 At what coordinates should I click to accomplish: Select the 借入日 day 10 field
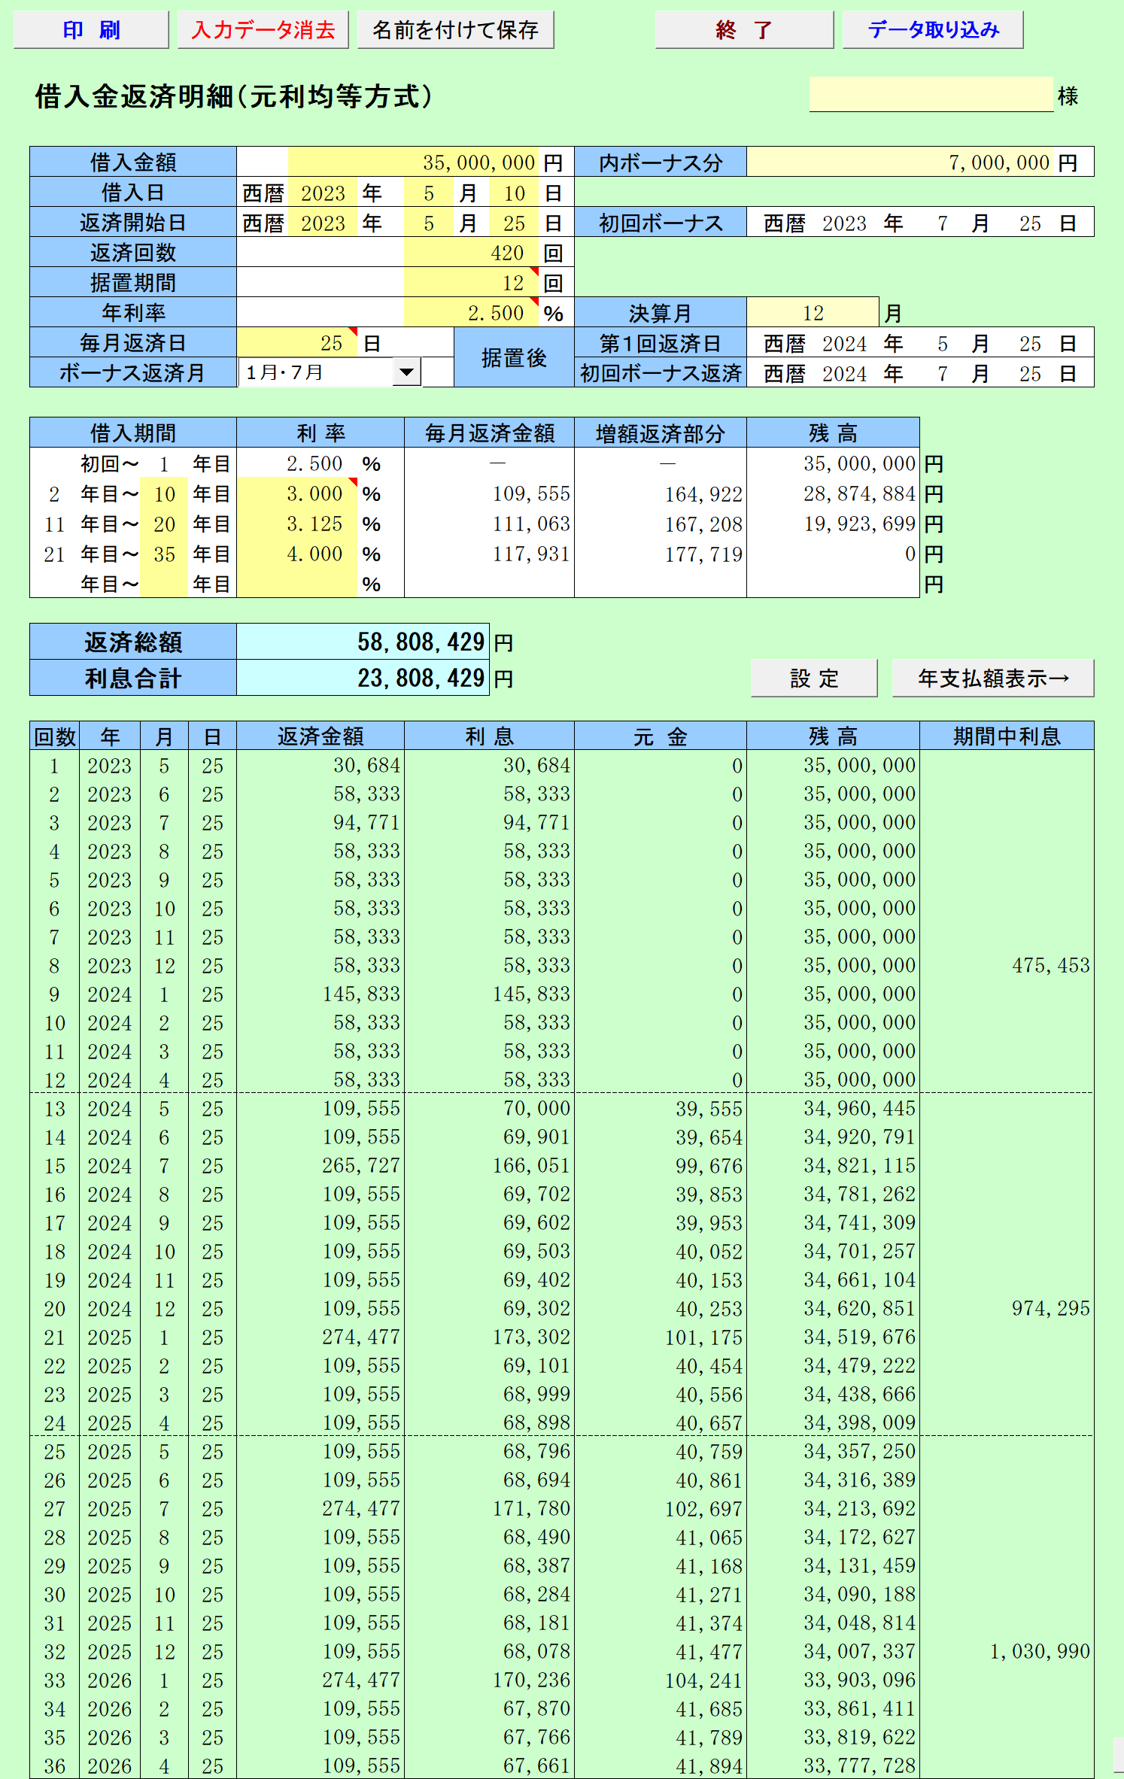(x=515, y=193)
